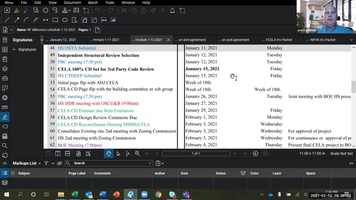Toggle split view vertical
Viewport: 356px width, 200px height.
[x=58, y=154]
